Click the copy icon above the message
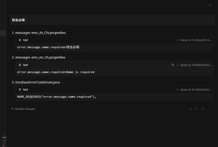Viewport: 218px width, 147px height. pyautogui.click(x=210, y=6)
